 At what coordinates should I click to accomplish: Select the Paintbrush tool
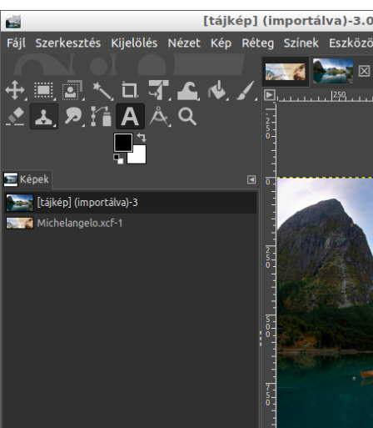click(246, 90)
